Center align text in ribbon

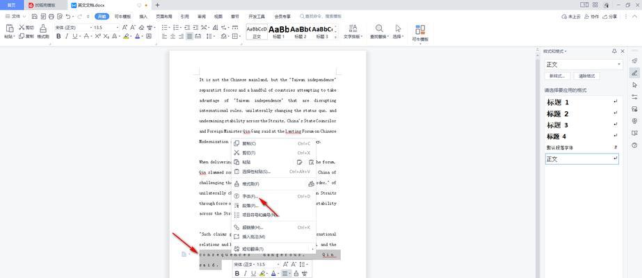[x=172, y=36]
